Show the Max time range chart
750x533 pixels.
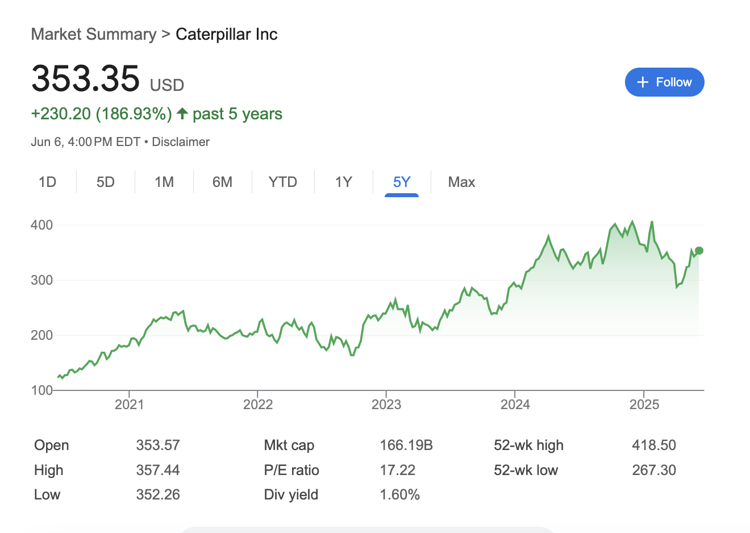[x=461, y=182]
